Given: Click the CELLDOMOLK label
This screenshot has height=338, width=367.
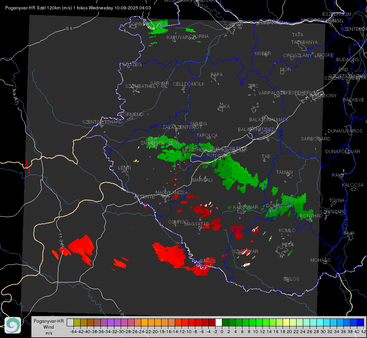Looking at the screenshot, I should 189,84.
